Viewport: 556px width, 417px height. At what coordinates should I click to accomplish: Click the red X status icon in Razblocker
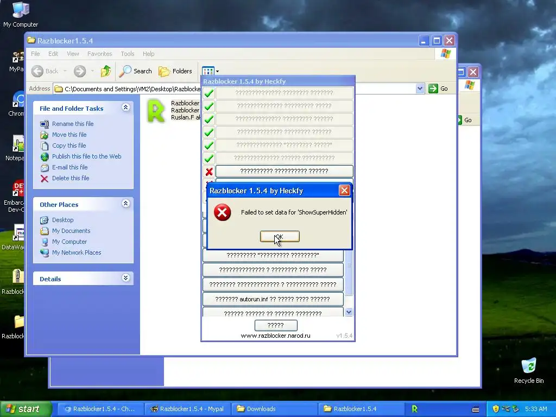pos(209,172)
